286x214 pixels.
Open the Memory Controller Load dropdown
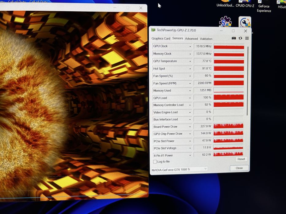[190, 105]
